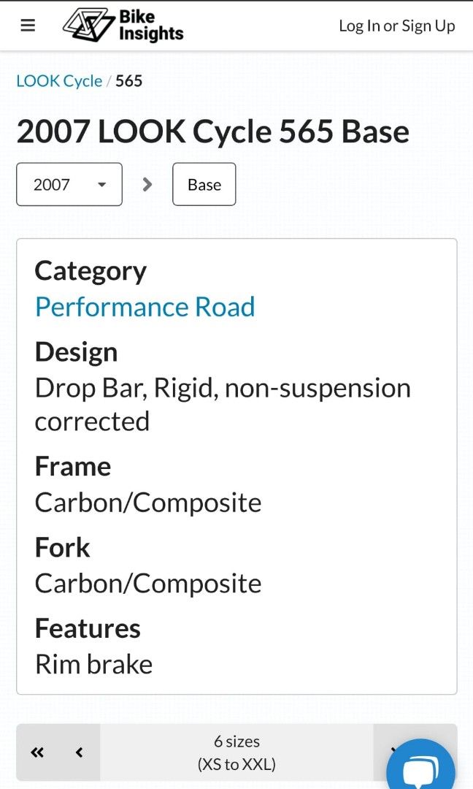Open the hamburger navigation menu
Viewport: 473px width, 789px height.
point(28,25)
